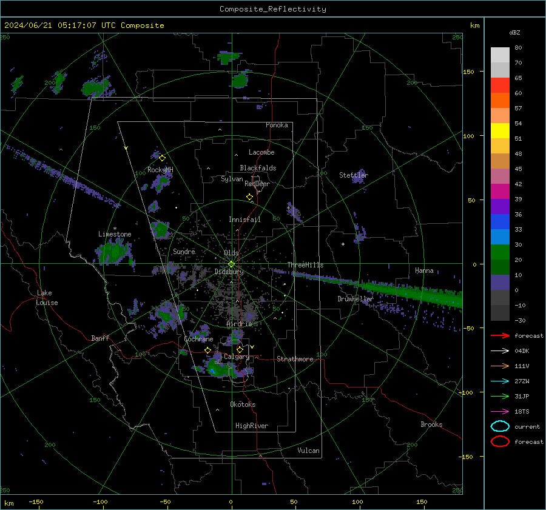This screenshot has width=546, height=510.
Task: Select the RedDeer city label
Action: click(x=257, y=184)
